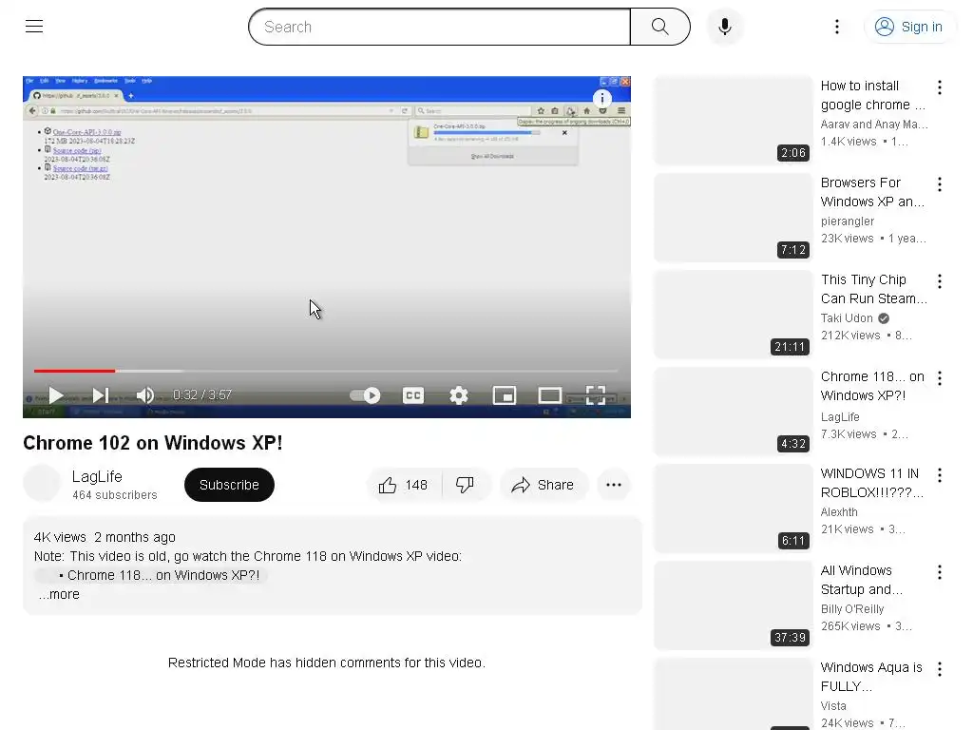Open LagLife channel name link

(98, 477)
